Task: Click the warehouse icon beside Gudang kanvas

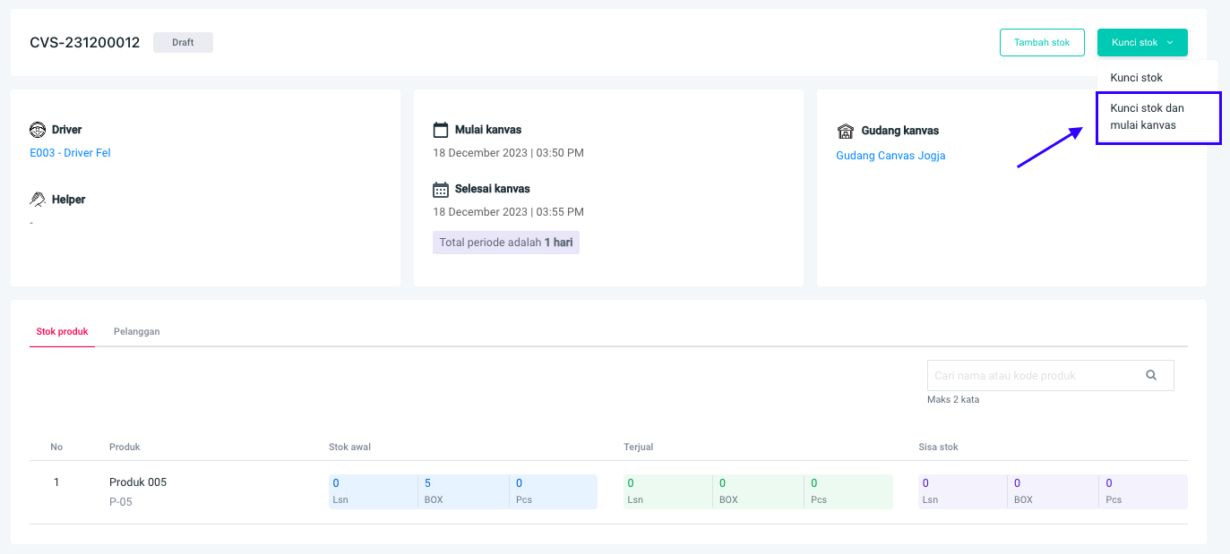Action: coord(845,132)
